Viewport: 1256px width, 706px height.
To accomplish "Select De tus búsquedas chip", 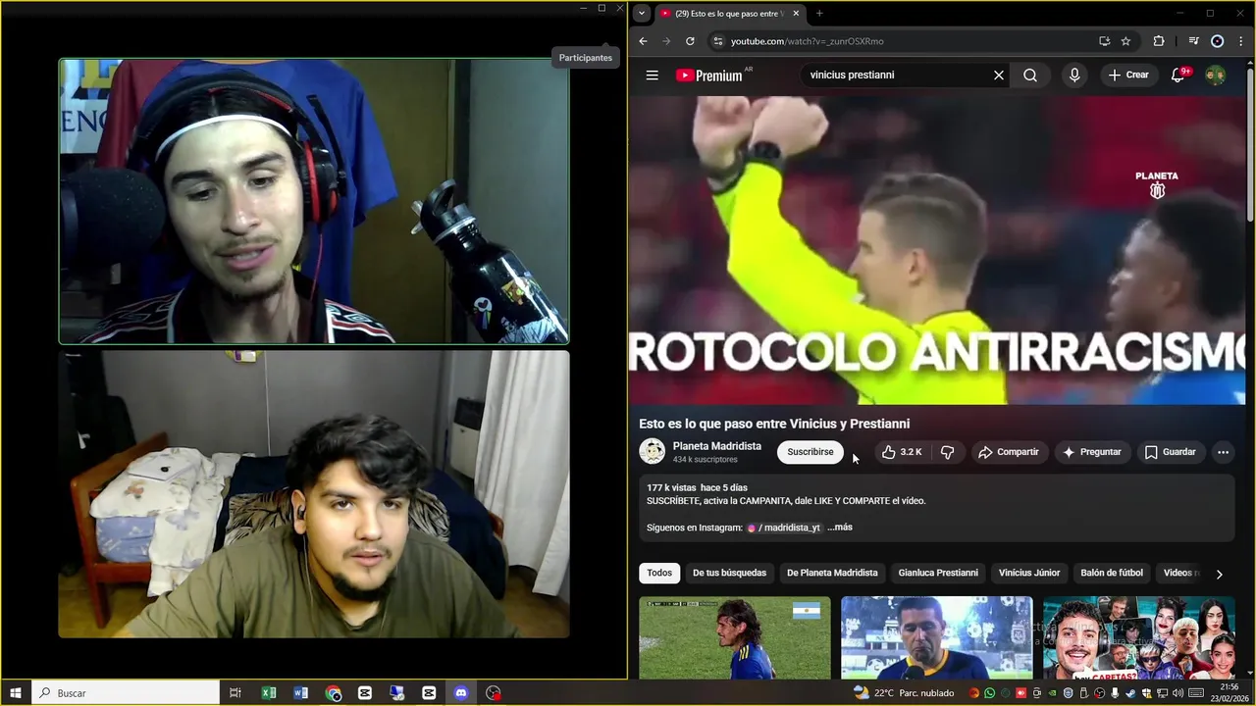I will (729, 573).
